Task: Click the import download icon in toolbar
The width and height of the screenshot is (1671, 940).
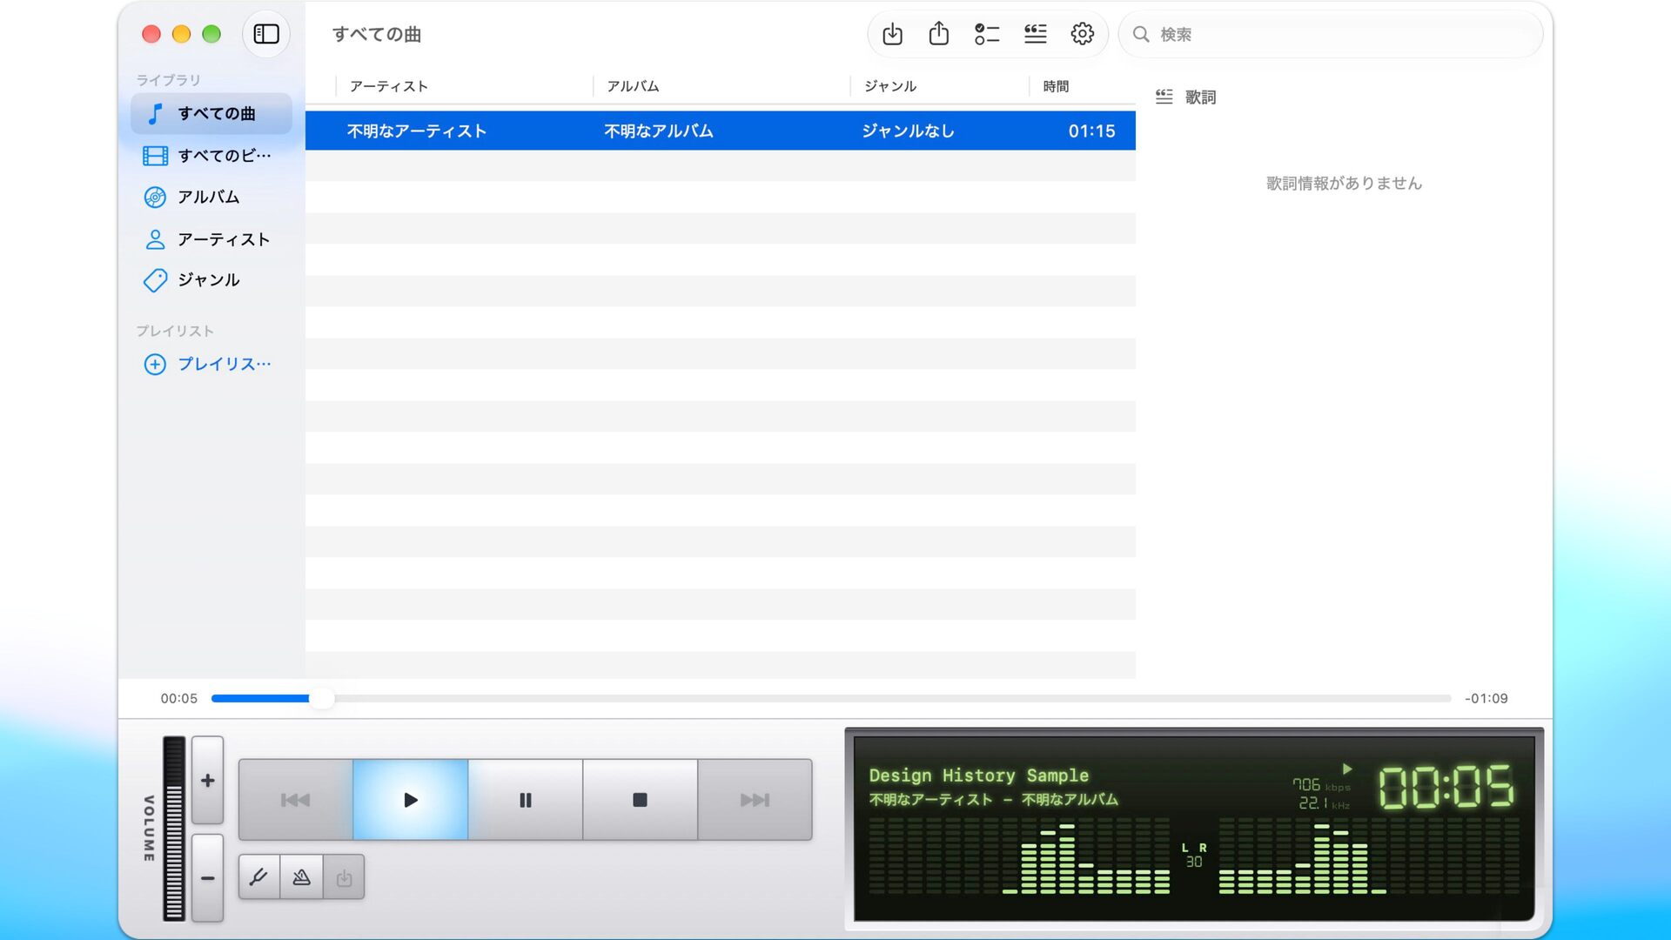Action: coord(892,34)
